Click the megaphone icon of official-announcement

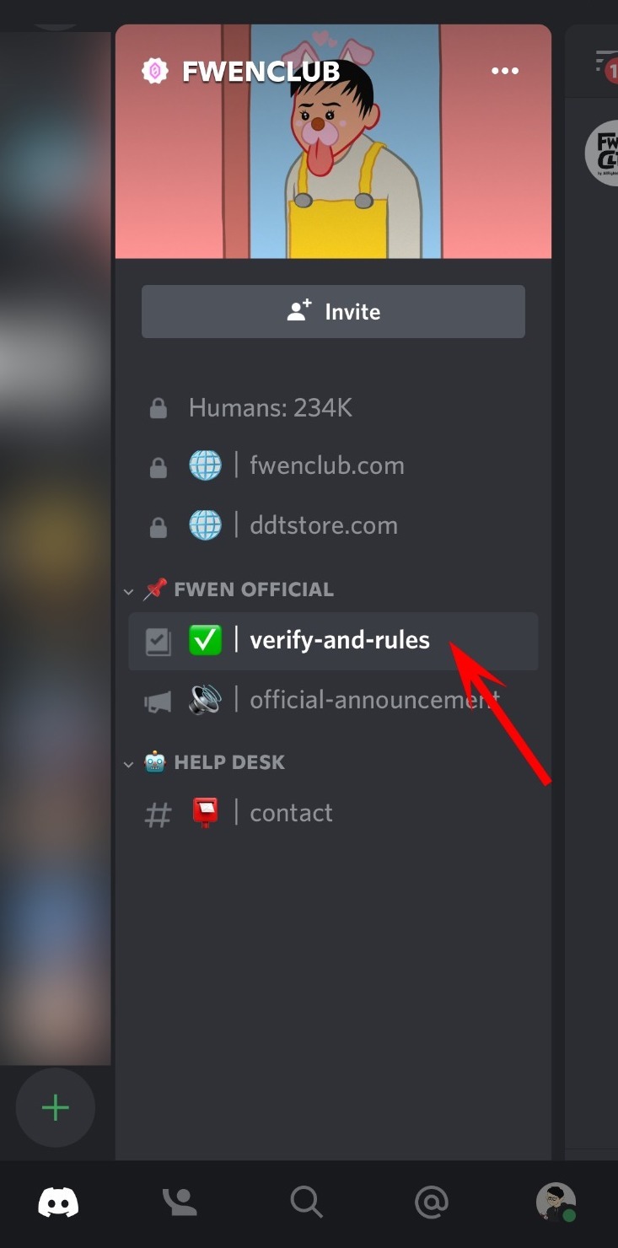coord(159,701)
